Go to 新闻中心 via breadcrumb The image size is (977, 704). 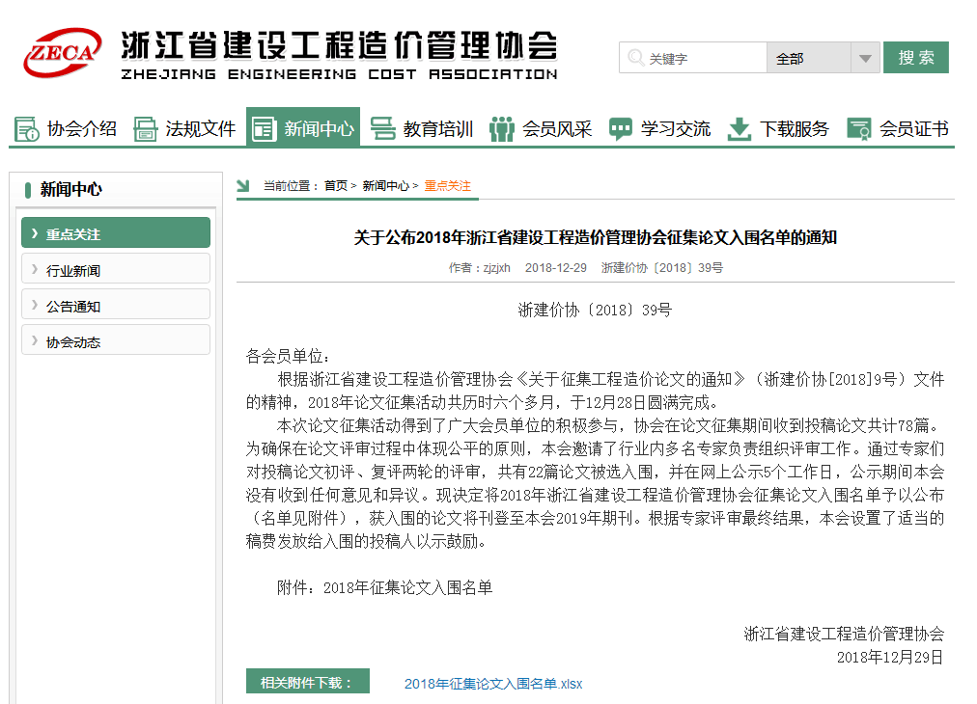coord(386,185)
